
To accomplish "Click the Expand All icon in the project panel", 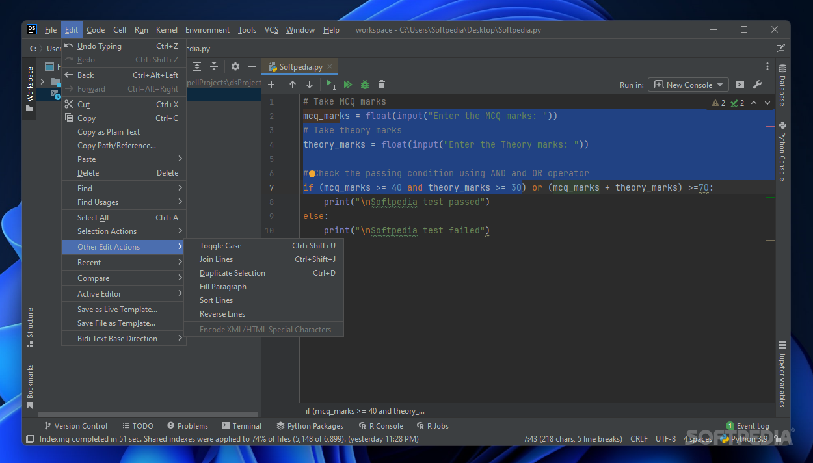I will coord(197,66).
